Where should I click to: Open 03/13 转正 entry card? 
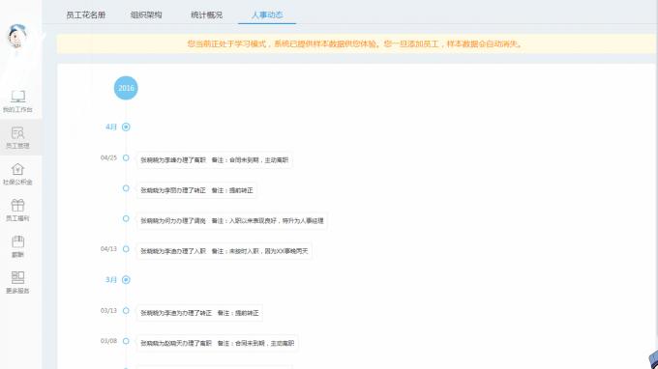click(x=199, y=313)
